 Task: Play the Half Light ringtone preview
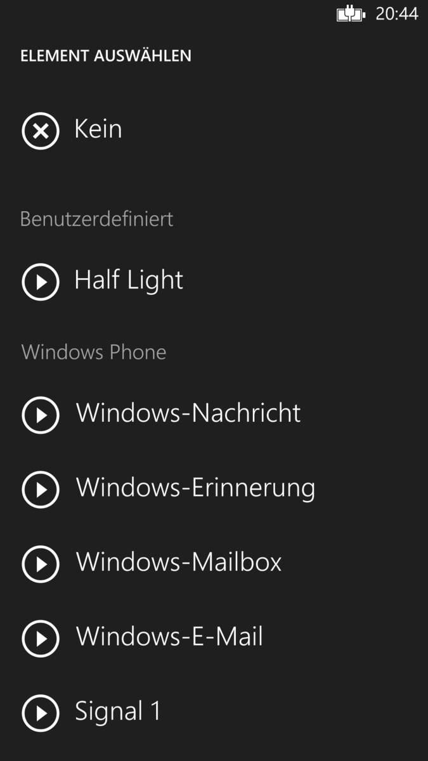click(x=41, y=281)
